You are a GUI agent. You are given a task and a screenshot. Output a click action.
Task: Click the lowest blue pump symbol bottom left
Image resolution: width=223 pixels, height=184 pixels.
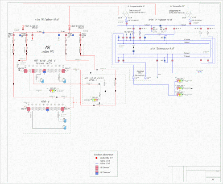(65, 128)
